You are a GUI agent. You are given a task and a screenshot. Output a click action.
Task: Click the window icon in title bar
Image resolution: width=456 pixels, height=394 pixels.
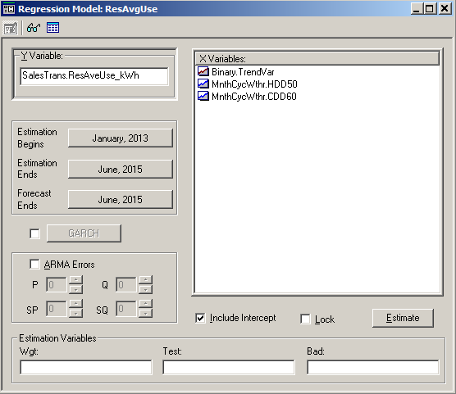[9, 9]
